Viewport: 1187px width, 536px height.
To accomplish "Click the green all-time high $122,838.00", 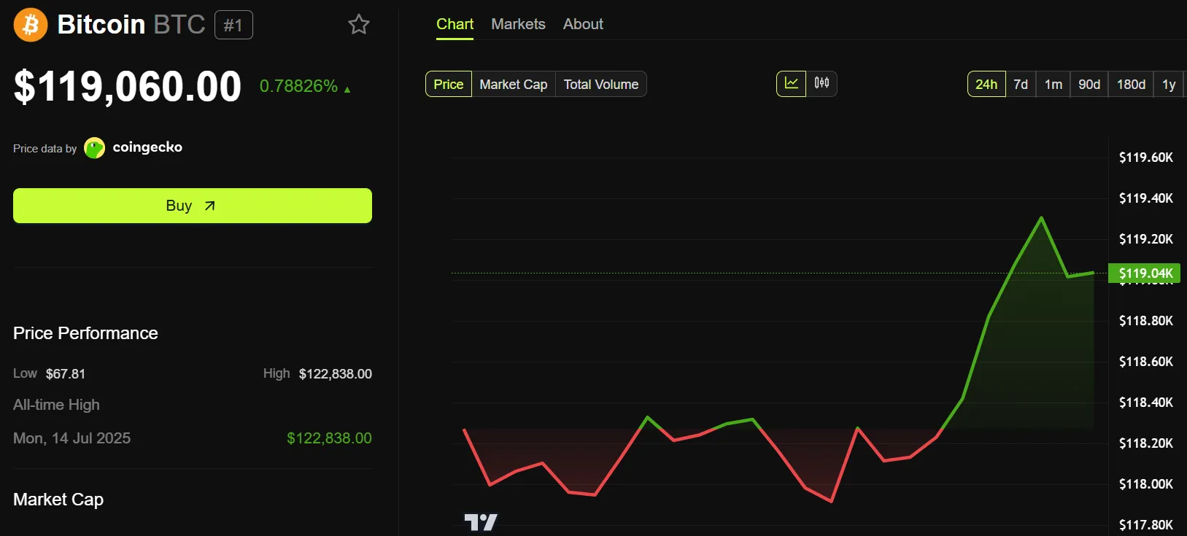I will coord(329,438).
